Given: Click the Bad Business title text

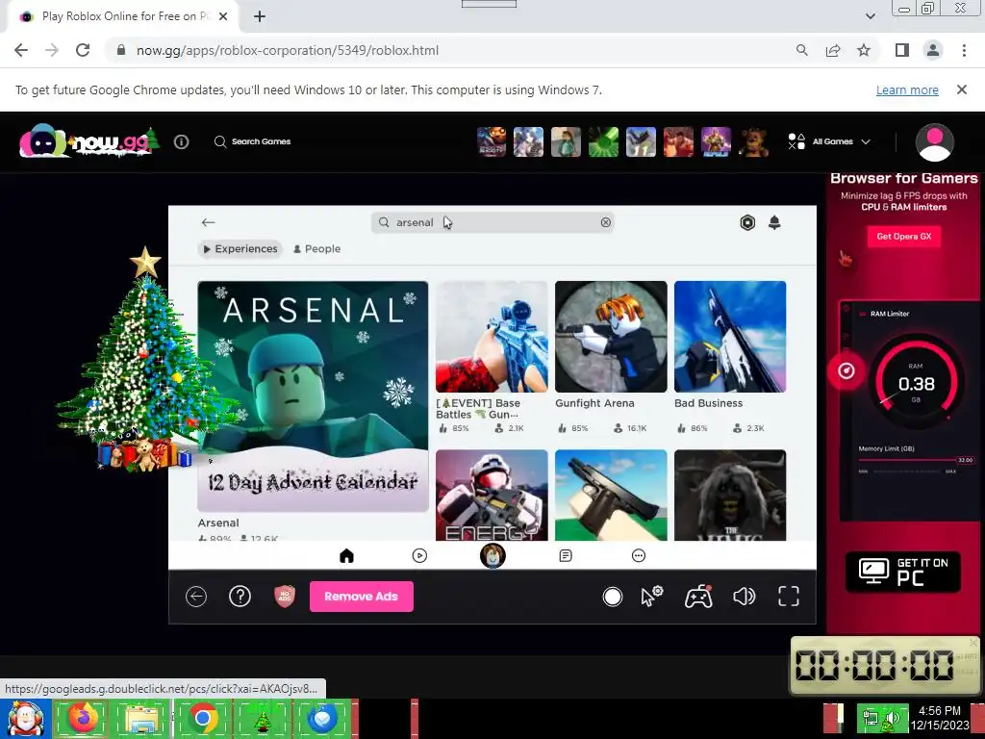Looking at the screenshot, I should (709, 403).
